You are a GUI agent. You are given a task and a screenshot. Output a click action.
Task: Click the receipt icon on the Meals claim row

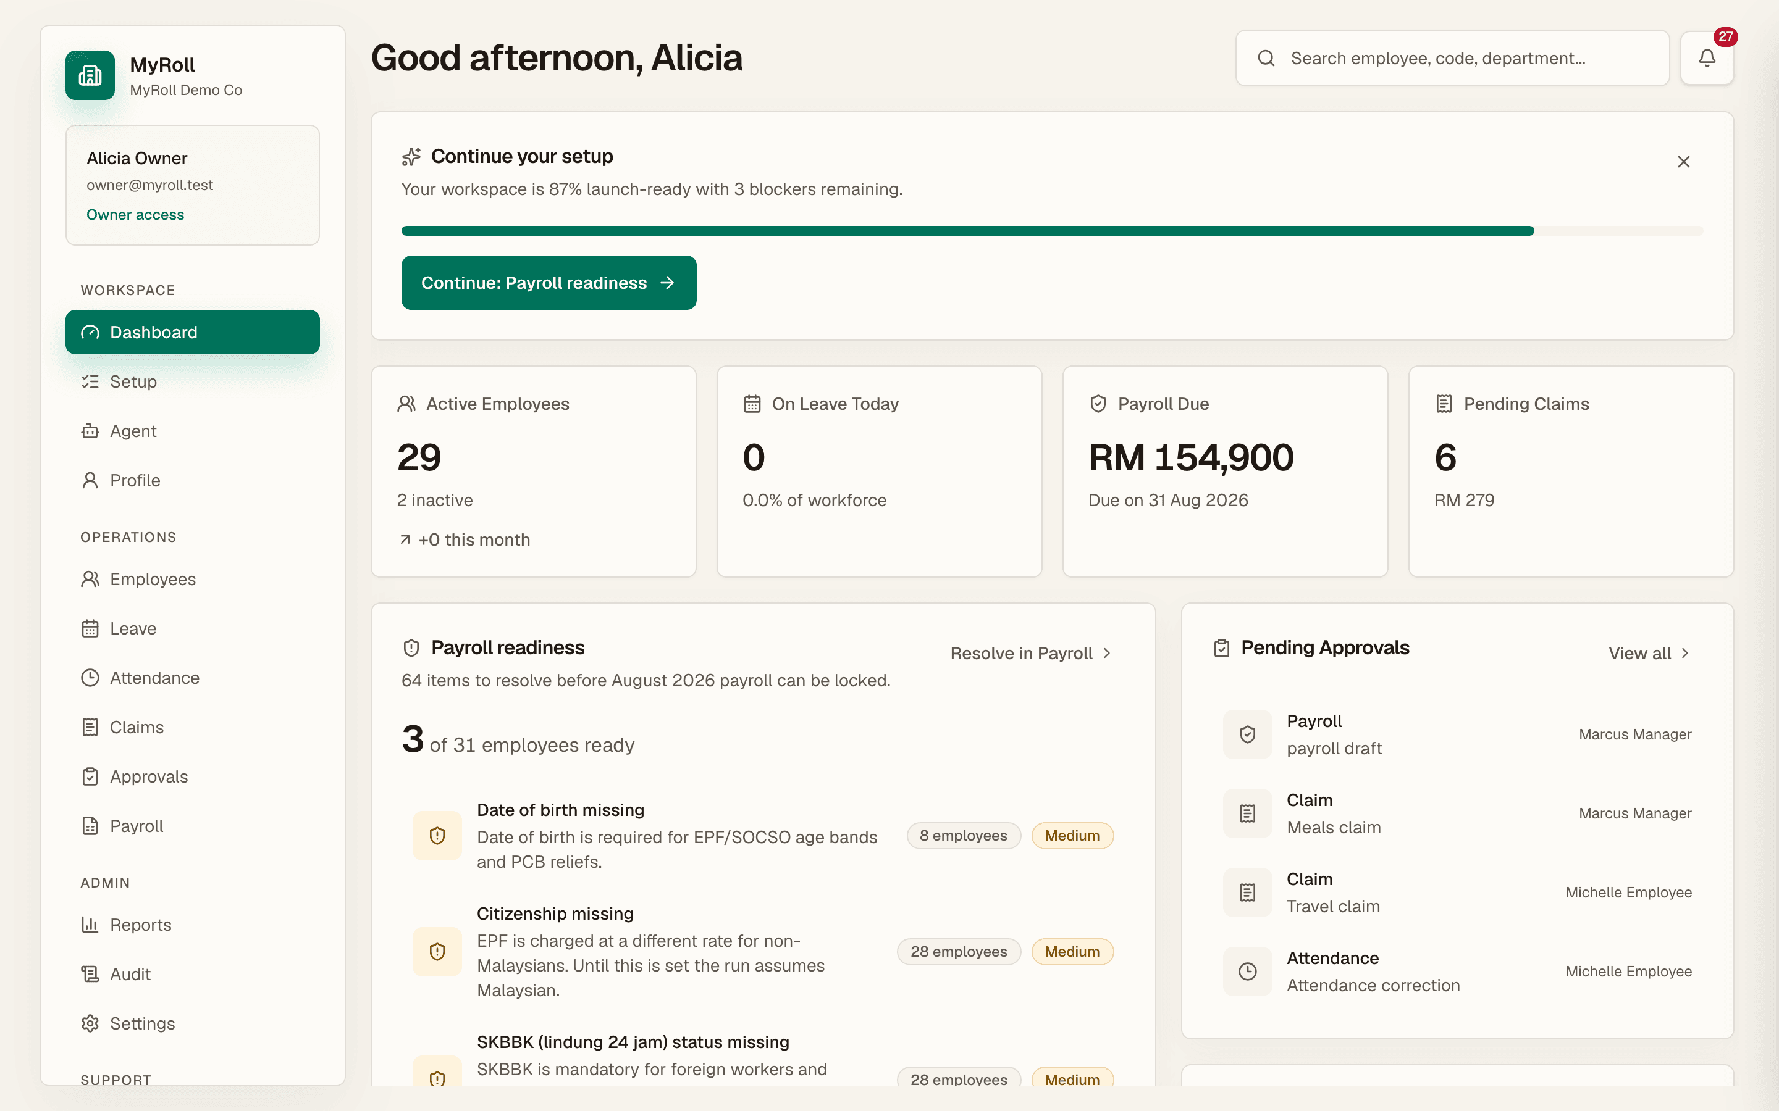pyautogui.click(x=1248, y=813)
